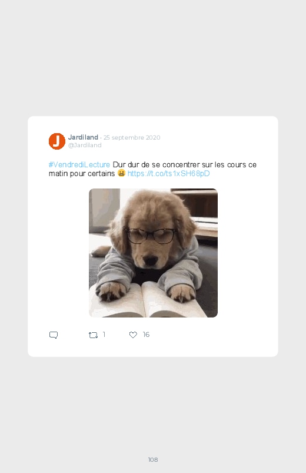
Task: Open the Jardiland display name
Action: [x=83, y=137]
